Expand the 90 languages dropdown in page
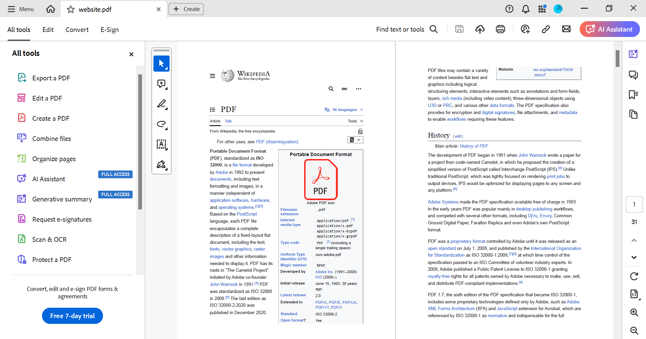The height and width of the screenshot is (339, 646). [344, 110]
